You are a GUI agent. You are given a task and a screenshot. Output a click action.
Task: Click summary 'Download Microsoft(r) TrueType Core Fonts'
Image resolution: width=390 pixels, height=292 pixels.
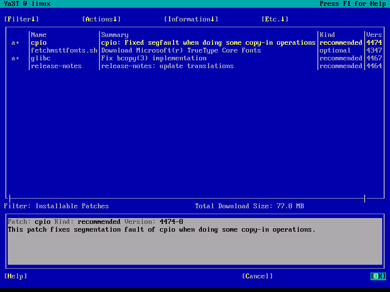click(181, 51)
